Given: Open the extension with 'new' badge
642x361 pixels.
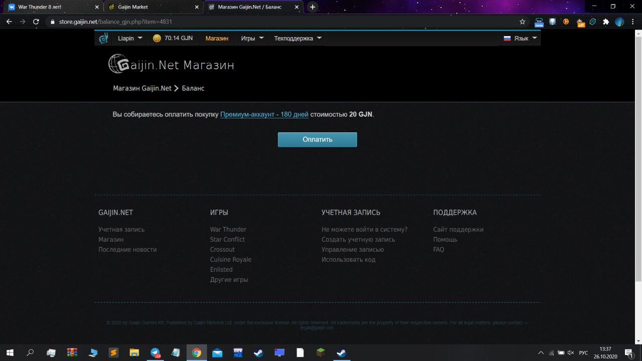Looking at the screenshot, I should pyautogui.click(x=539, y=22).
